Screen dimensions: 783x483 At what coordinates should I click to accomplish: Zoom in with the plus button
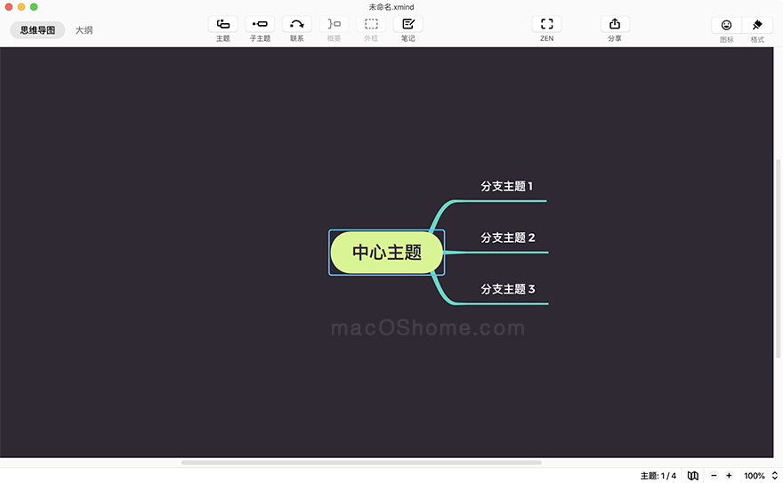pyautogui.click(x=729, y=476)
